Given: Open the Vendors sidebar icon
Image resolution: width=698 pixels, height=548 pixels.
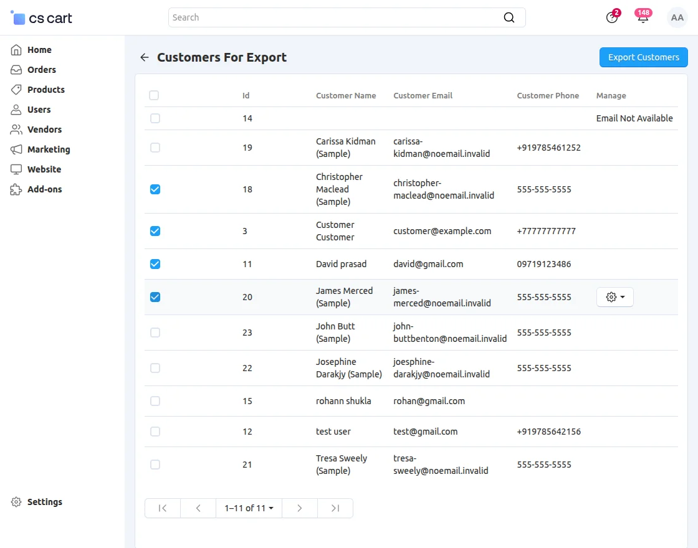Looking at the screenshot, I should [16, 129].
